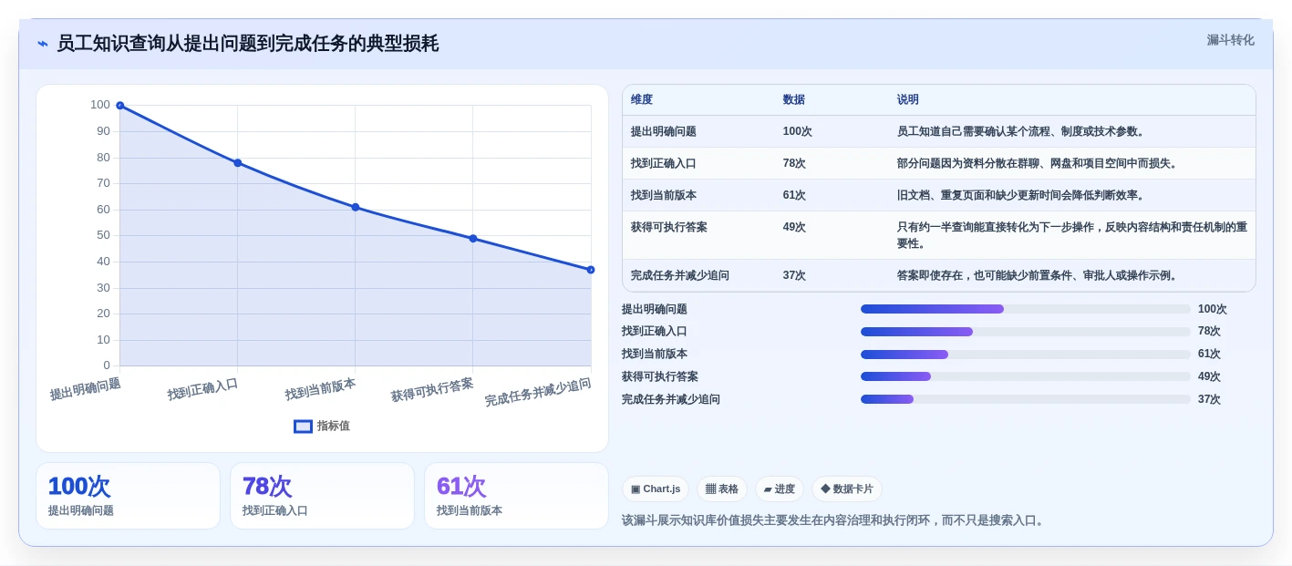
Task: Click the 100次 label beside the progress bar
Action: (x=1212, y=309)
